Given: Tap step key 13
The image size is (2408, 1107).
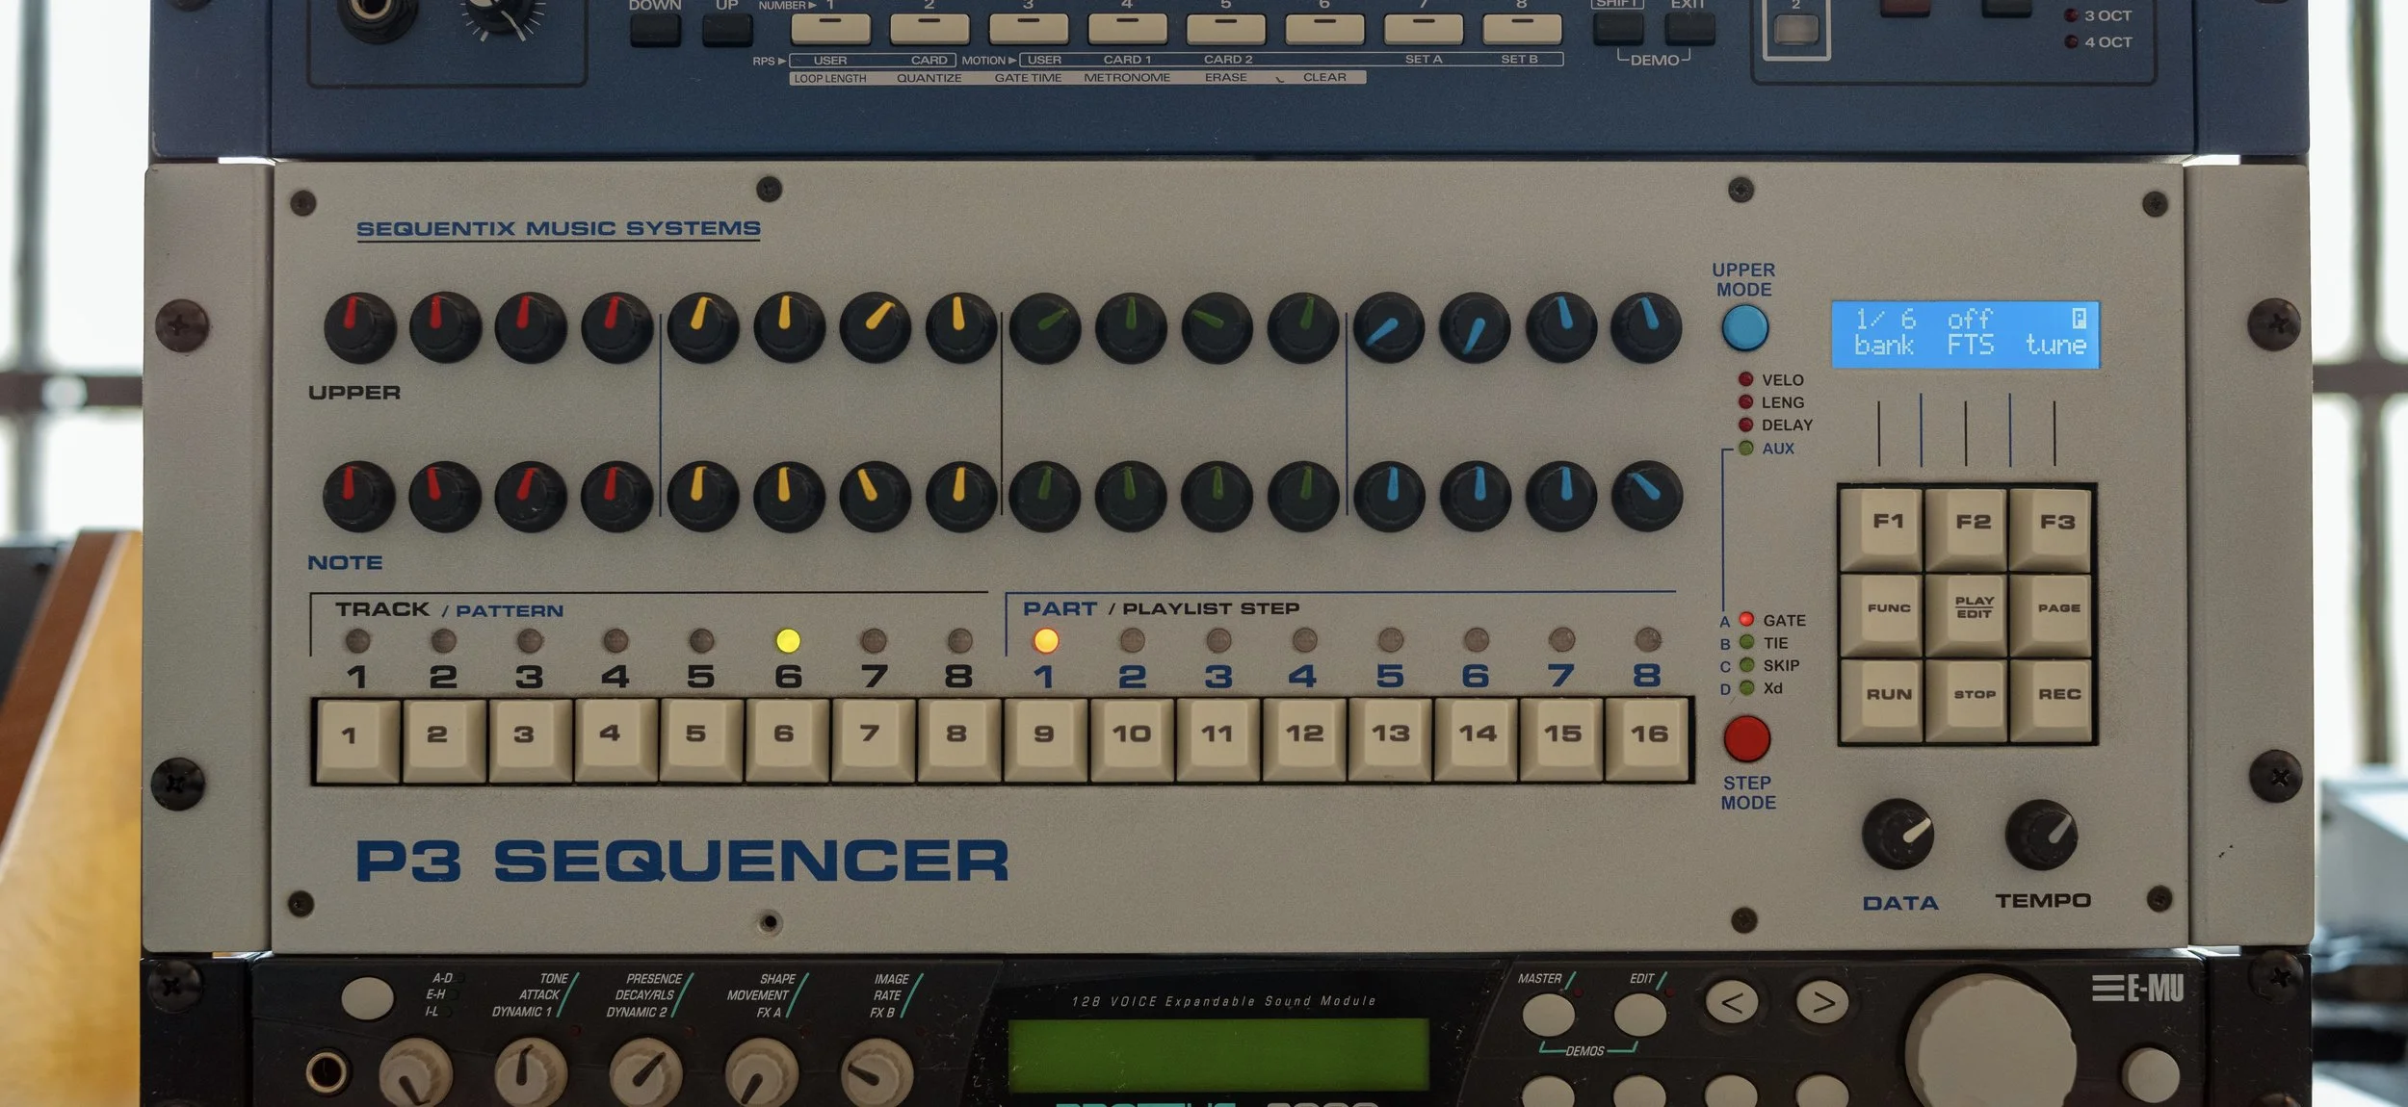Looking at the screenshot, I should click(1390, 739).
